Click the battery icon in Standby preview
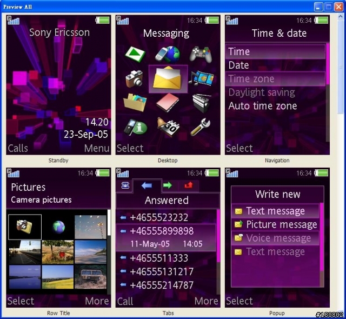The height and width of the screenshot is (319, 346). 102,21
